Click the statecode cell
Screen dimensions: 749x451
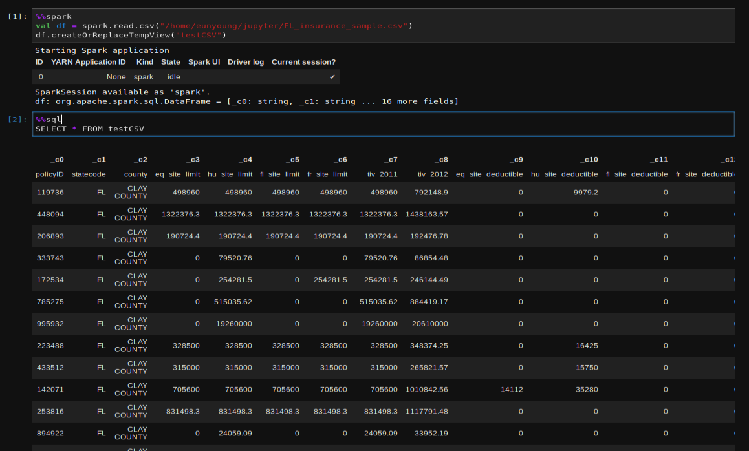coord(89,174)
